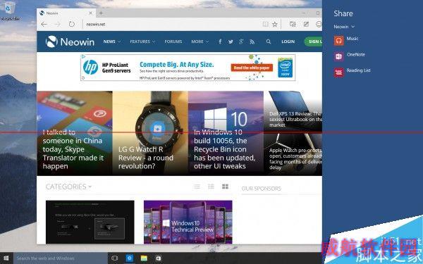
Task: Click the LOGIN link
Action: pos(288,42)
